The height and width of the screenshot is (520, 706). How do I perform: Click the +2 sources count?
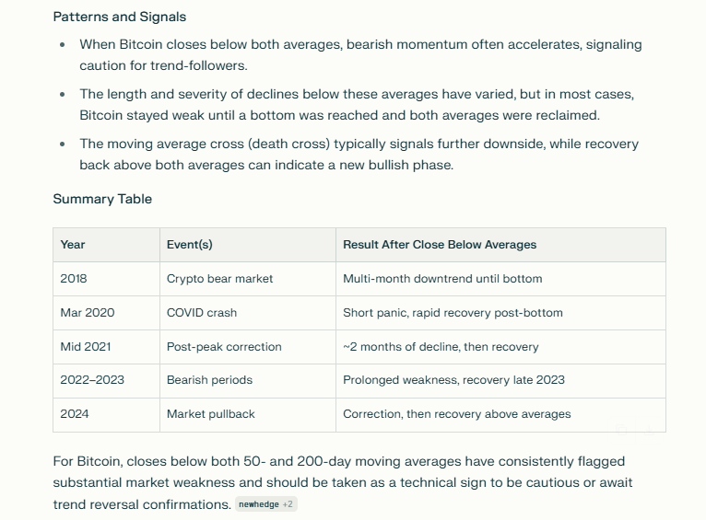(x=288, y=504)
